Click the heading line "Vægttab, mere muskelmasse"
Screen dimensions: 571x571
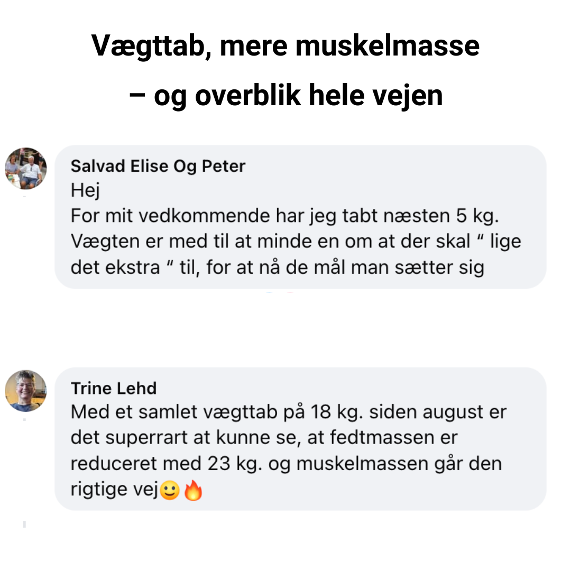285,47
